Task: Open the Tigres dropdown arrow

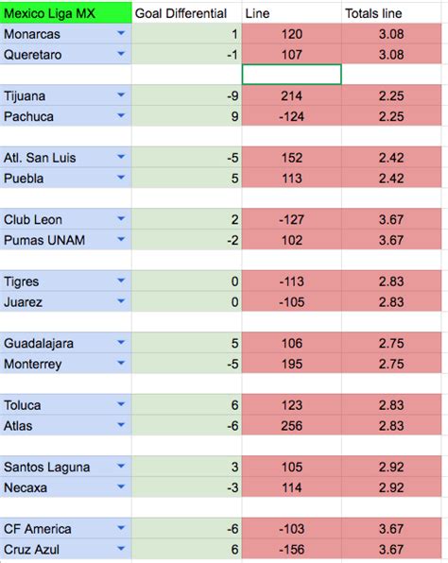Action: point(121,281)
